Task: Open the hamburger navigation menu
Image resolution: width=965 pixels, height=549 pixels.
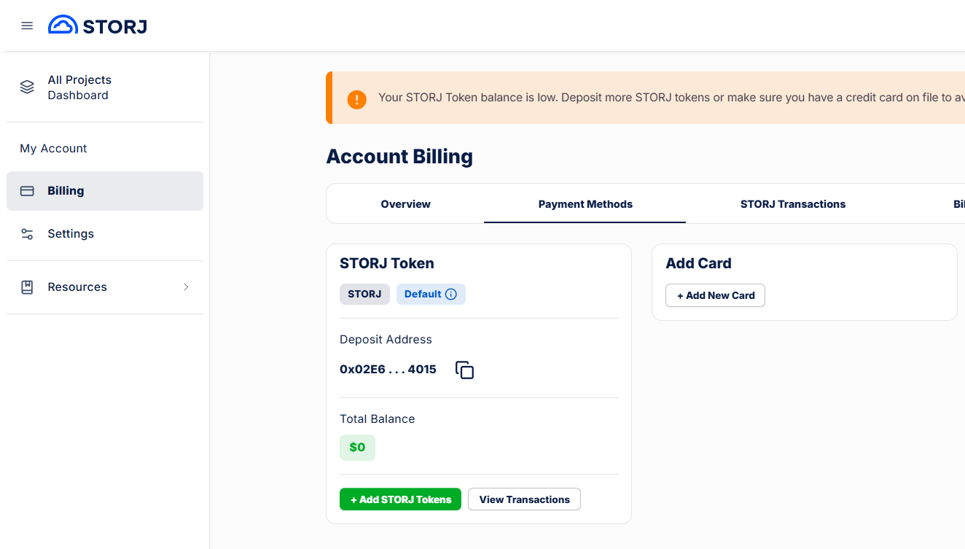Action: click(x=27, y=26)
